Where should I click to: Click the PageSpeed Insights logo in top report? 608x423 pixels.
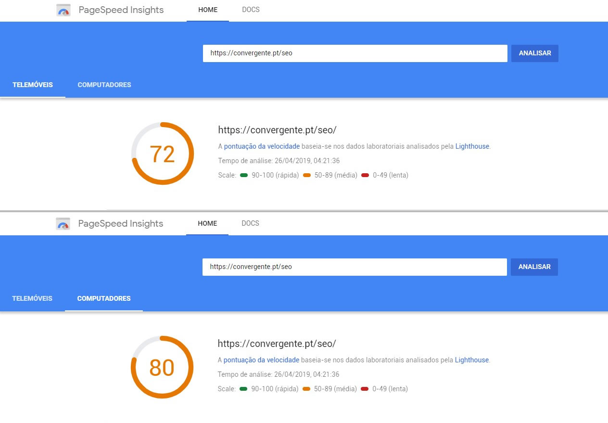click(63, 10)
